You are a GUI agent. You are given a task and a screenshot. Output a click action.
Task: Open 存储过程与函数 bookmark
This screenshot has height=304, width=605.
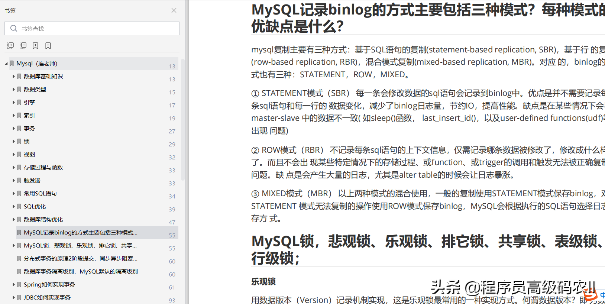(x=43, y=167)
